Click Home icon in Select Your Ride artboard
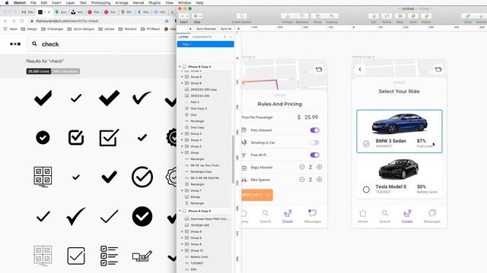The image size is (487, 273). pyautogui.click(x=363, y=213)
